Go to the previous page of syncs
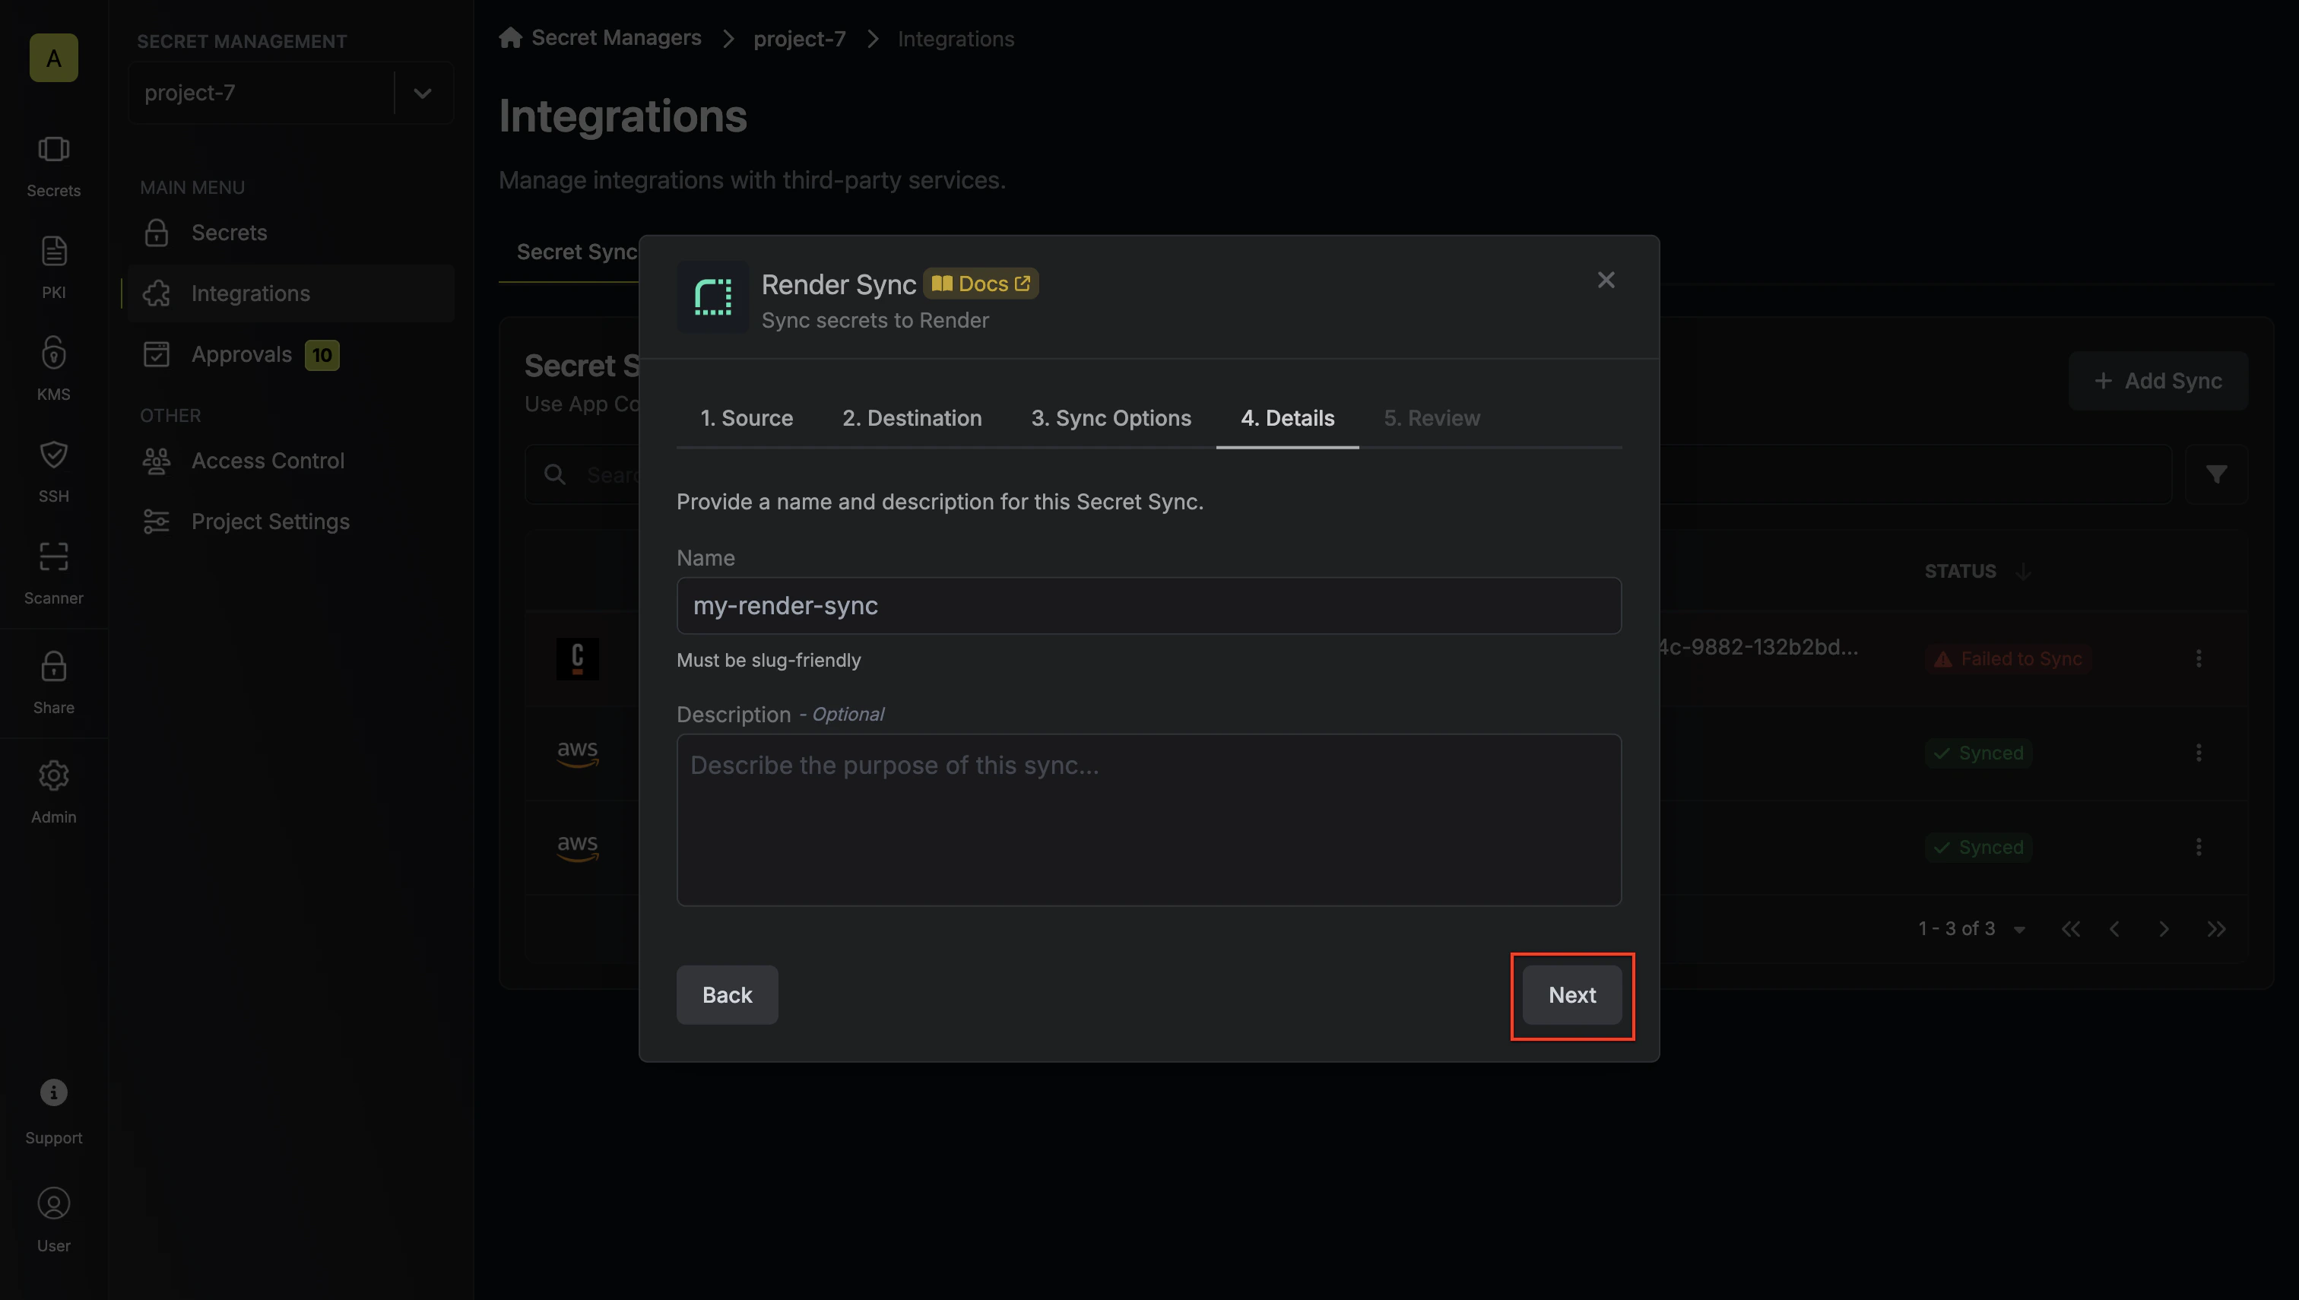The width and height of the screenshot is (2299, 1300). (x=2114, y=928)
